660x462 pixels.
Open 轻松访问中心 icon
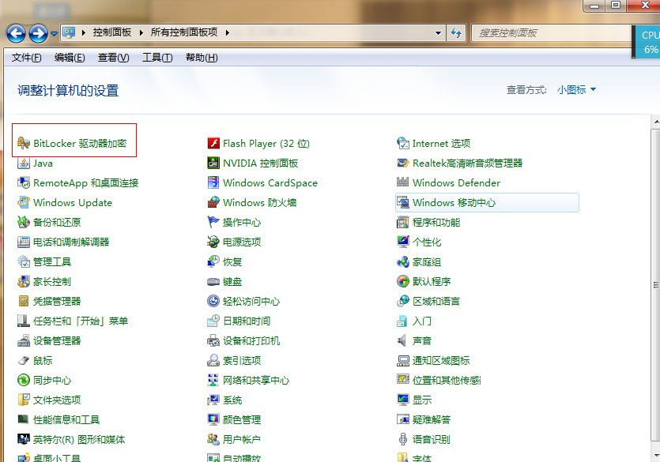pyautogui.click(x=213, y=302)
